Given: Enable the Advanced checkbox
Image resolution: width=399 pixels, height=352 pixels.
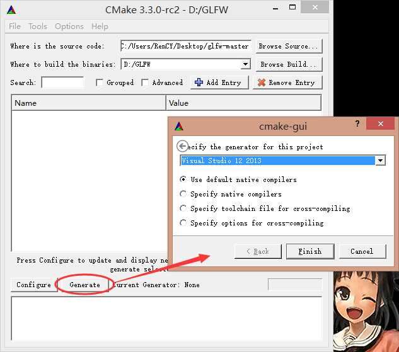Looking at the screenshot, I should click(x=145, y=82).
